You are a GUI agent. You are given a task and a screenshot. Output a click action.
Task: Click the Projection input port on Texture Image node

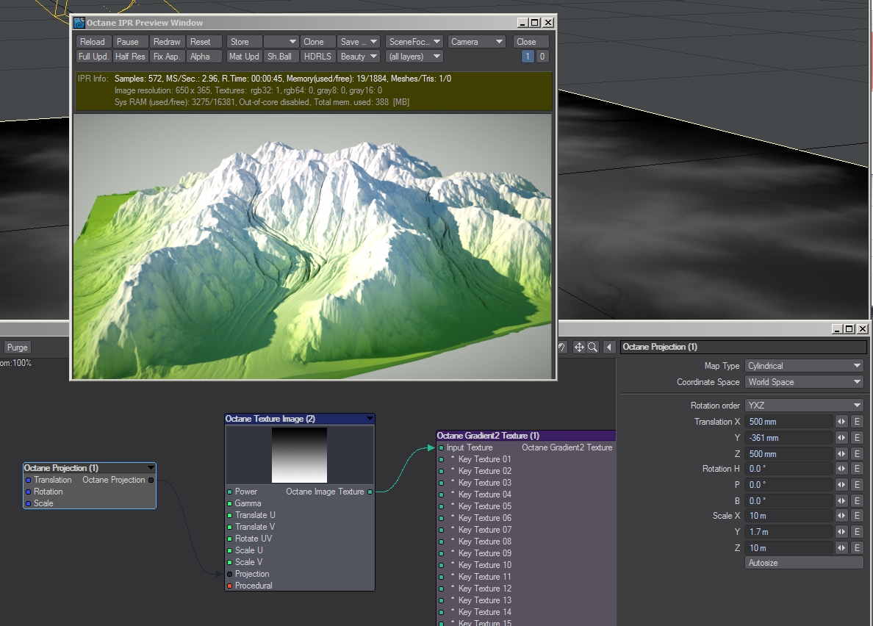[230, 574]
